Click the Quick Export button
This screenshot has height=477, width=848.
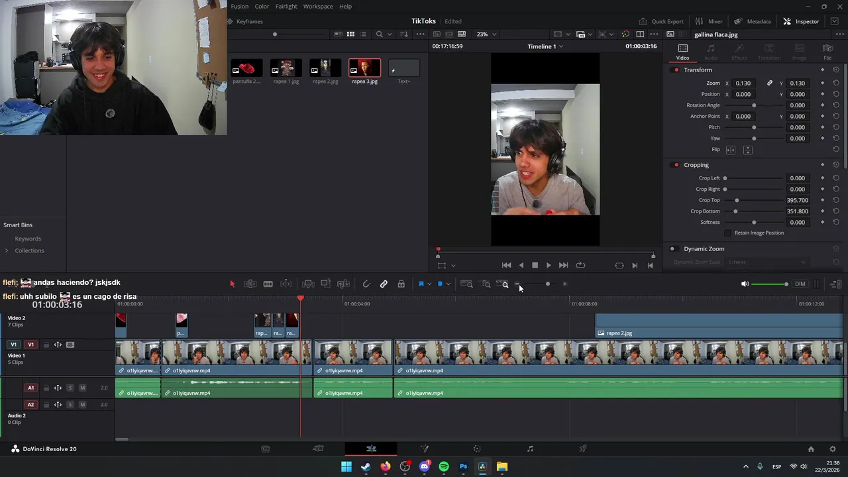(x=661, y=21)
